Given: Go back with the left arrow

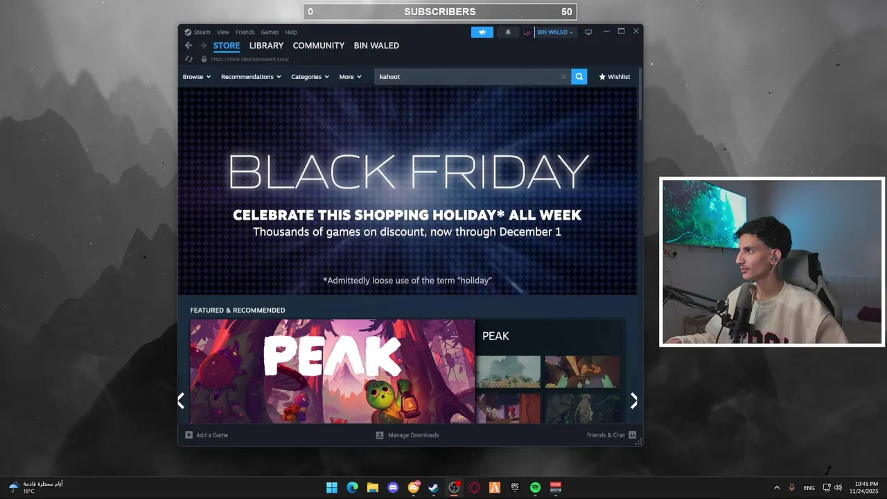Looking at the screenshot, I should (x=188, y=46).
